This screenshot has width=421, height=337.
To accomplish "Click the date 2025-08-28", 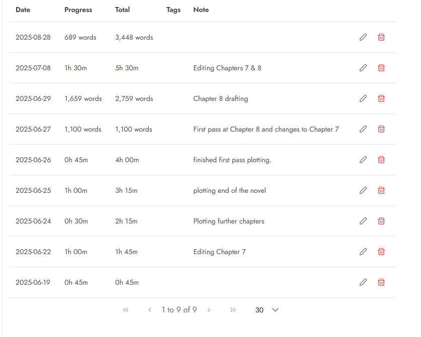I will click(x=33, y=37).
